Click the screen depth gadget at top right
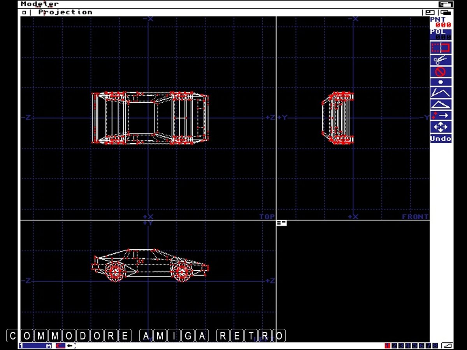Viewport: 467px width, 350px height. click(446, 4)
